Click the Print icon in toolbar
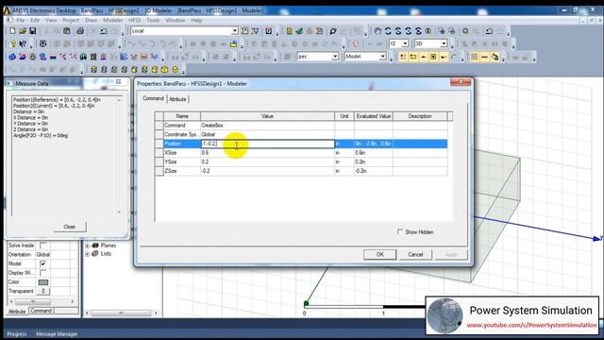This screenshot has height=340, width=604. coord(80,31)
